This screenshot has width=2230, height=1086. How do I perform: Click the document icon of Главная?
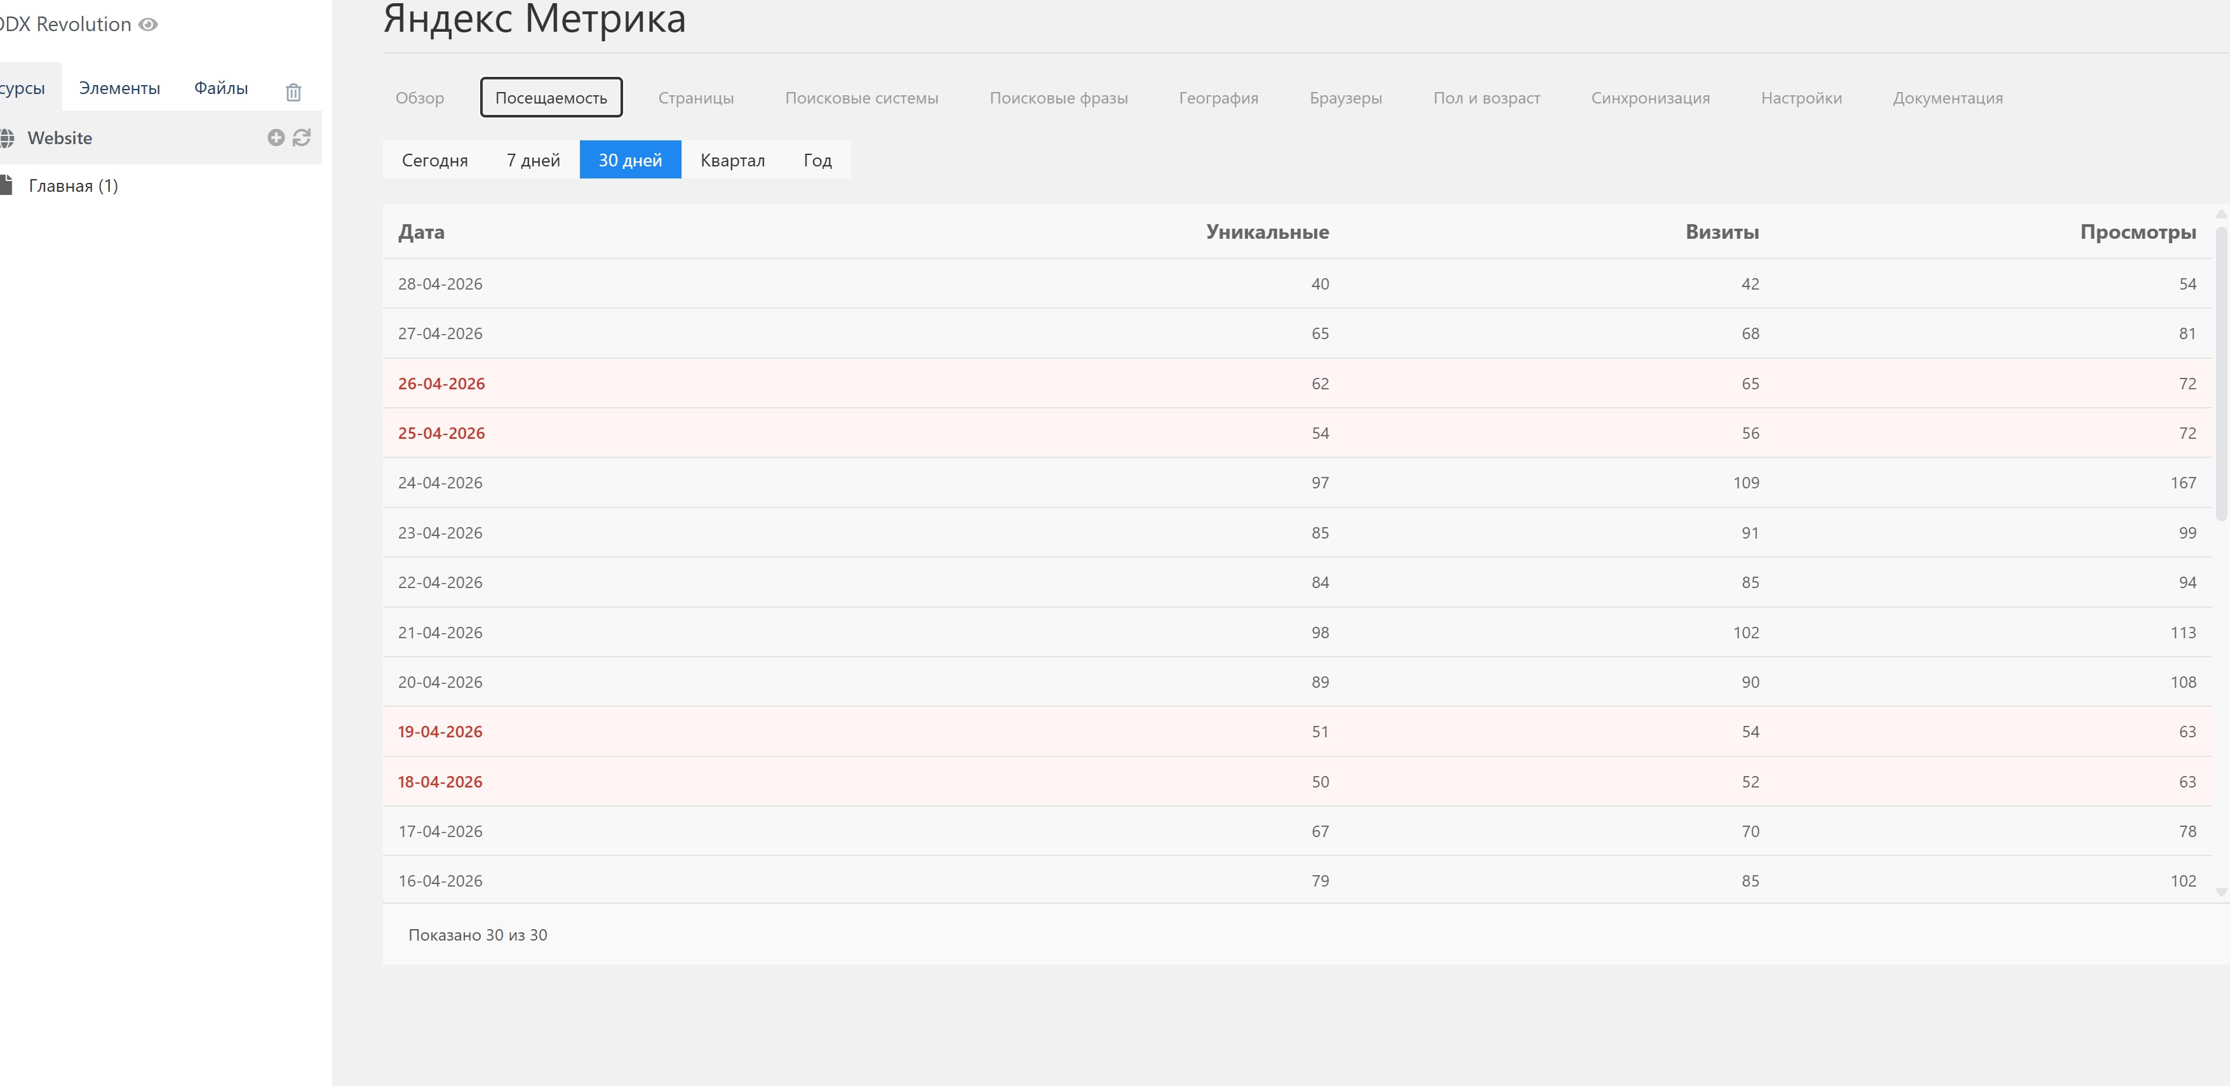pyautogui.click(x=7, y=185)
